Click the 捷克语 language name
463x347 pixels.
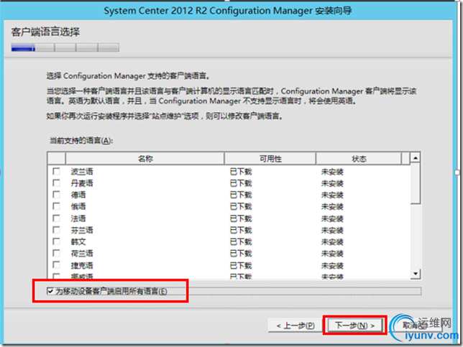82,265
